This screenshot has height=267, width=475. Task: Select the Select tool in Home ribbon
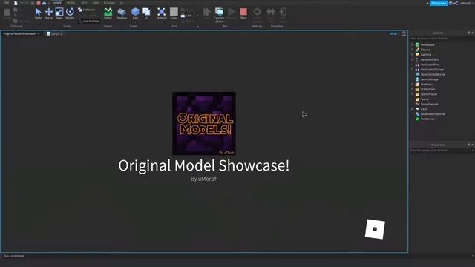pos(38,13)
